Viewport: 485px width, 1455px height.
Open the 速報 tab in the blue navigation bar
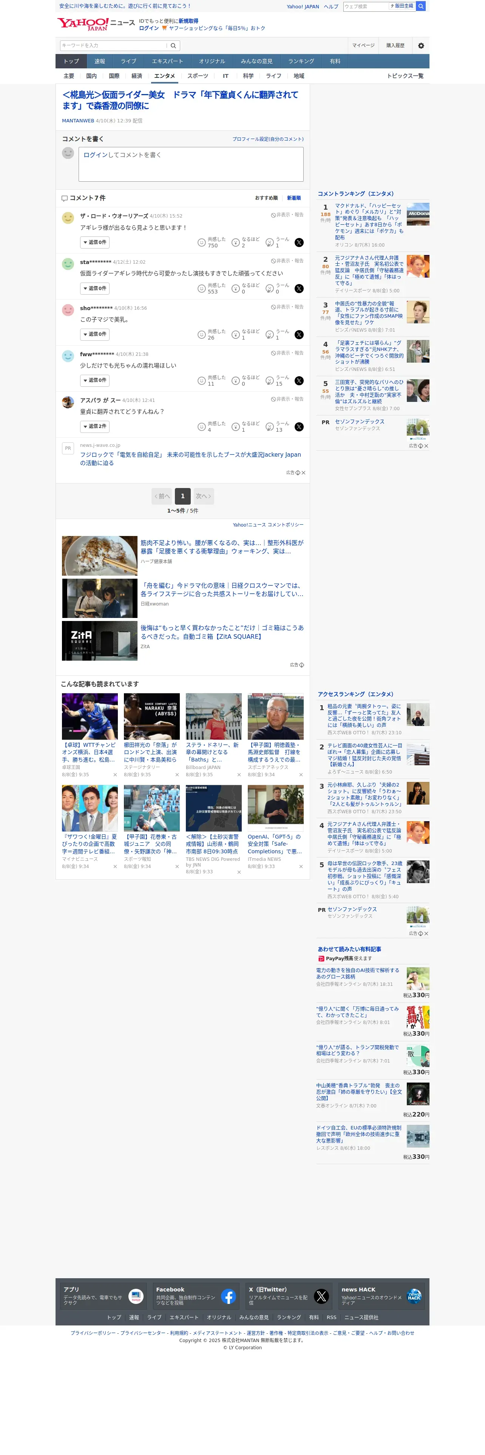(99, 62)
